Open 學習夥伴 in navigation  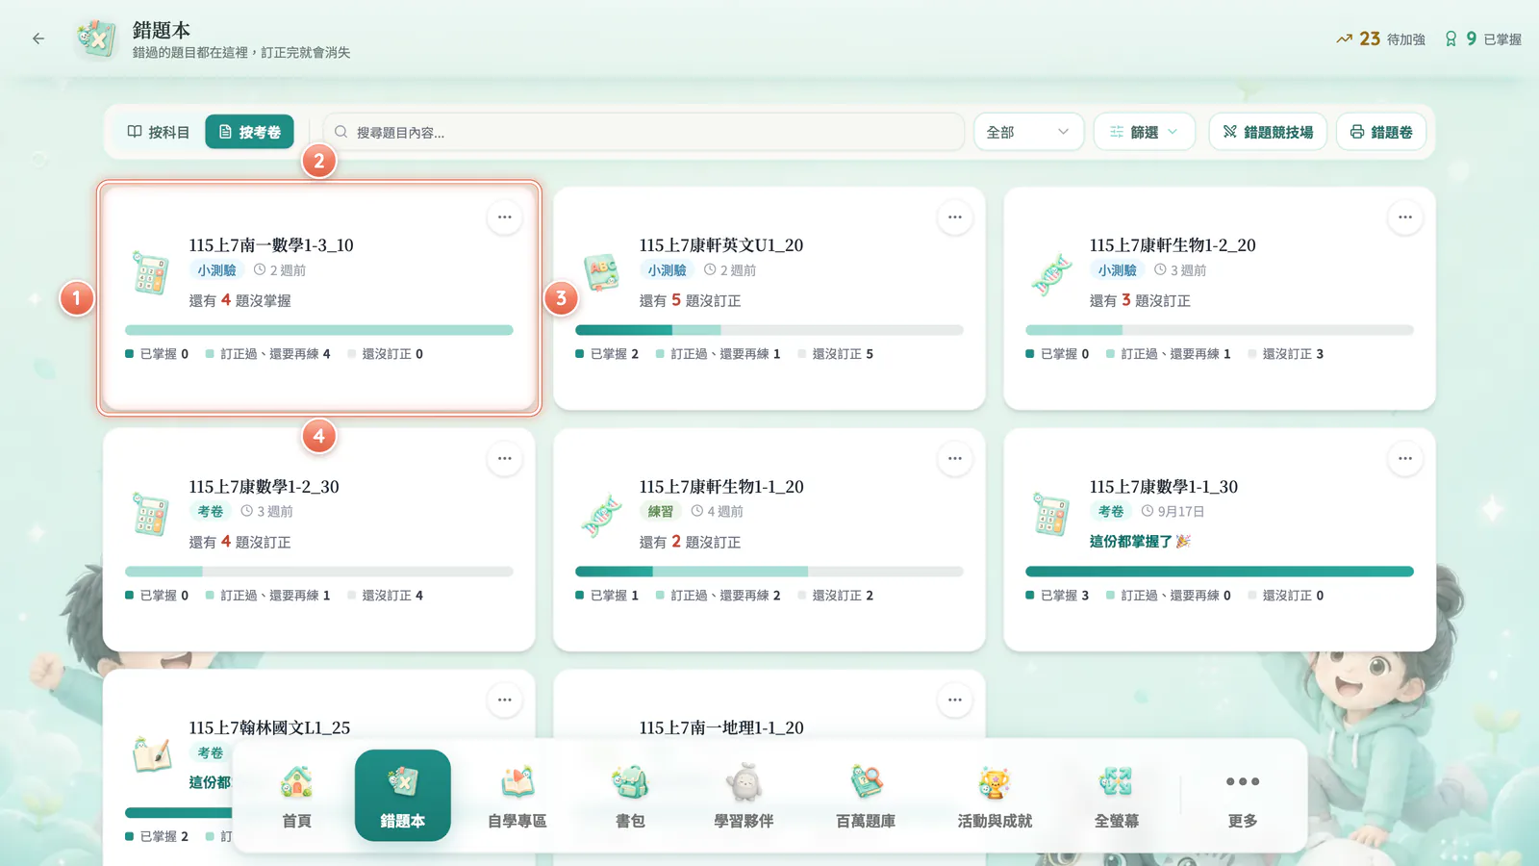point(744,796)
